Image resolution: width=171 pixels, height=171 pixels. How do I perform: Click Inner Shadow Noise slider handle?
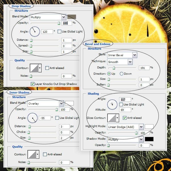click(x=29, y=162)
